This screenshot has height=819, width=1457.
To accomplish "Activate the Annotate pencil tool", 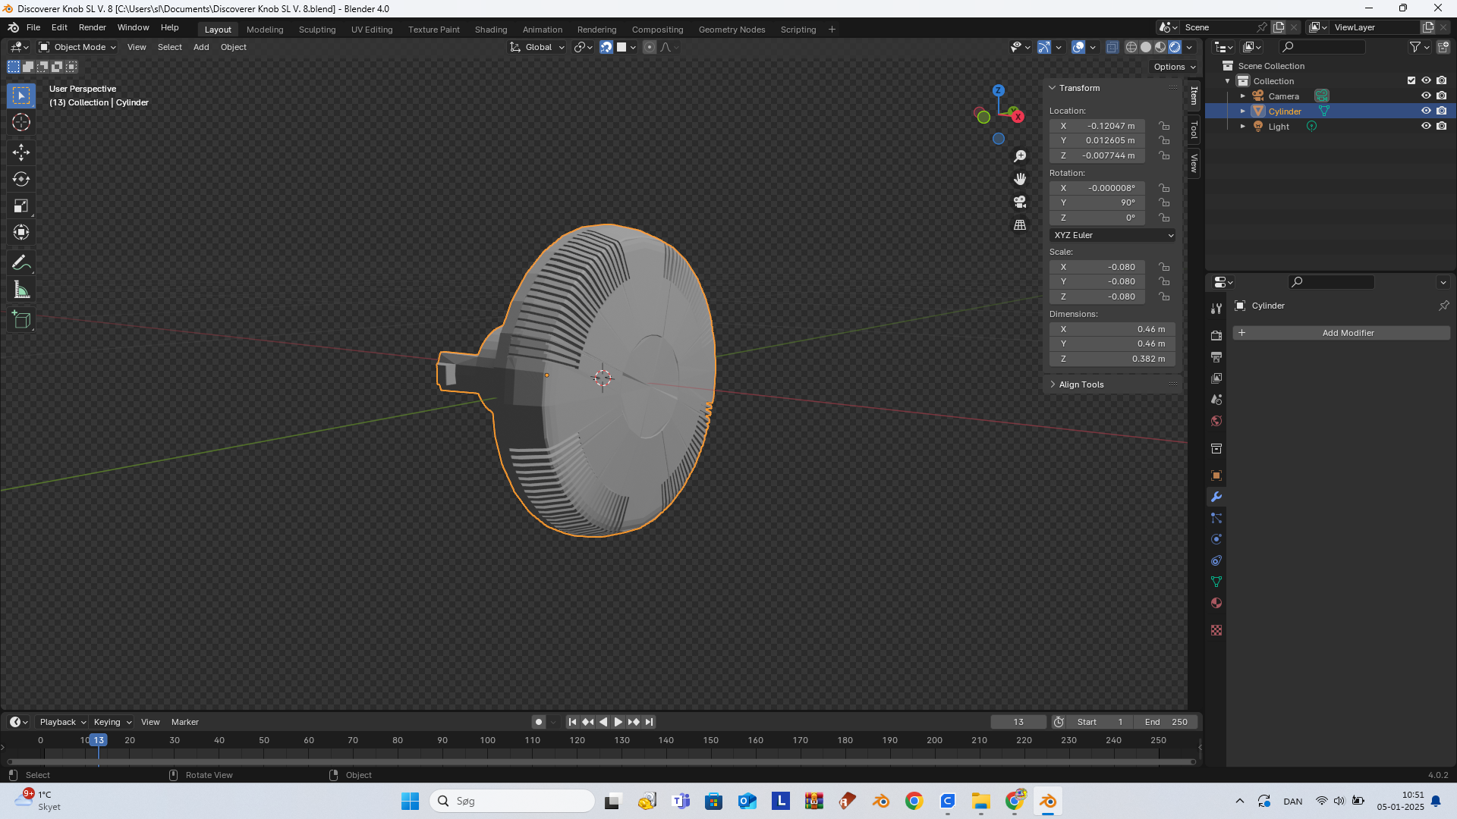I will coord(21,263).
